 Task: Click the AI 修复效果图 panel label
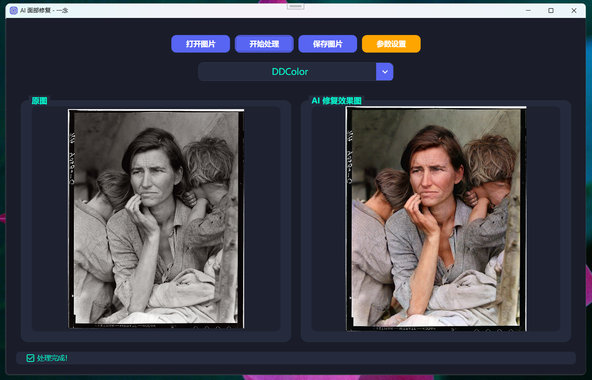tap(337, 101)
